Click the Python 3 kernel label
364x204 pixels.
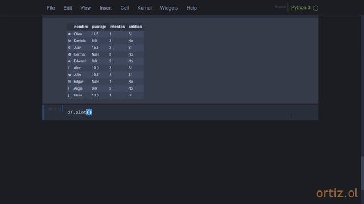tap(301, 7)
